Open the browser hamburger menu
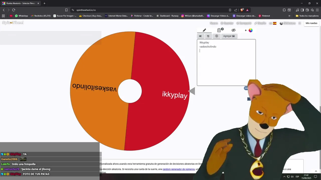 [x=317, y=10]
